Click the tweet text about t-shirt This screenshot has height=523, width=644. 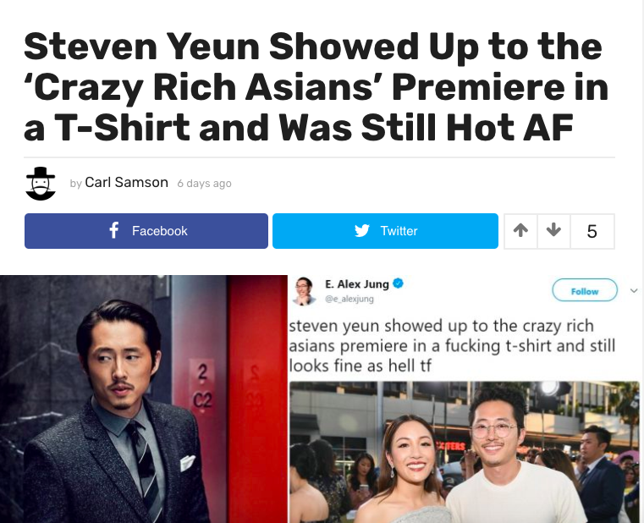click(x=452, y=345)
